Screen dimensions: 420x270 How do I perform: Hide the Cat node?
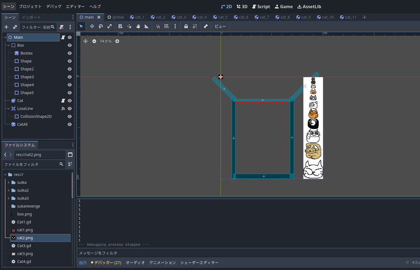tap(70, 101)
